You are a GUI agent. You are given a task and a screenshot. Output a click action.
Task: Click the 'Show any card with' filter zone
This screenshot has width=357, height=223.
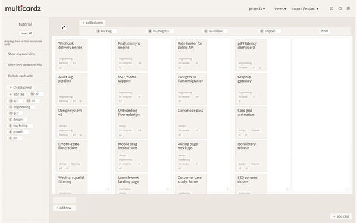tap(25, 54)
